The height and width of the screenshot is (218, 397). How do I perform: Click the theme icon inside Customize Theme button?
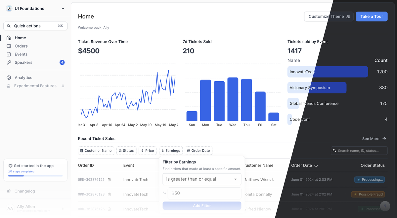pyautogui.click(x=348, y=16)
